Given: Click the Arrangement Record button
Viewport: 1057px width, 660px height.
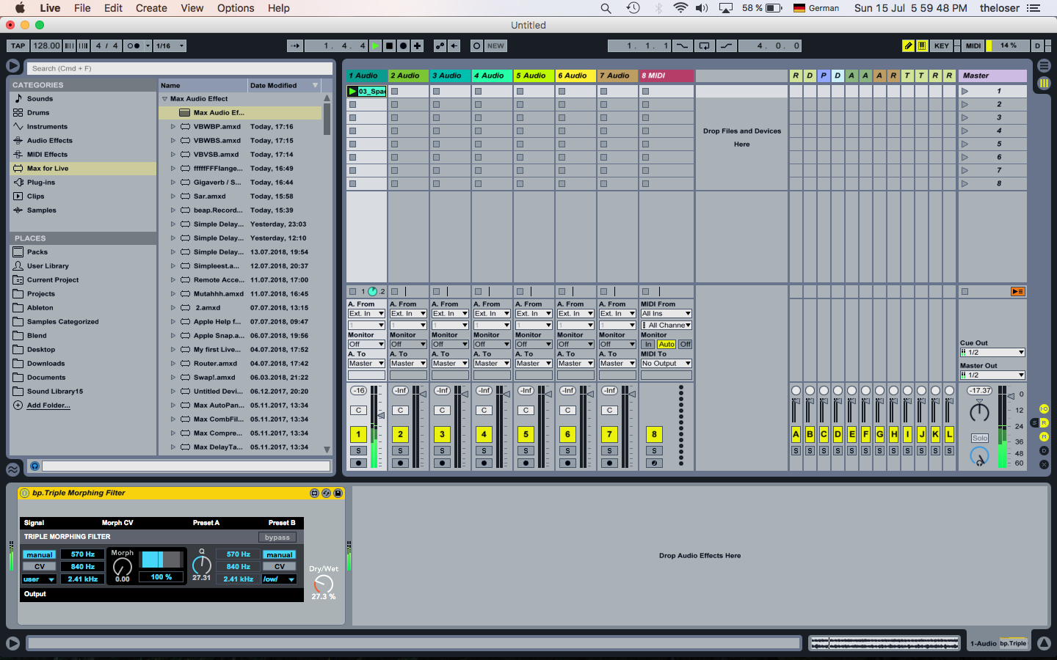Looking at the screenshot, I should tap(403, 45).
